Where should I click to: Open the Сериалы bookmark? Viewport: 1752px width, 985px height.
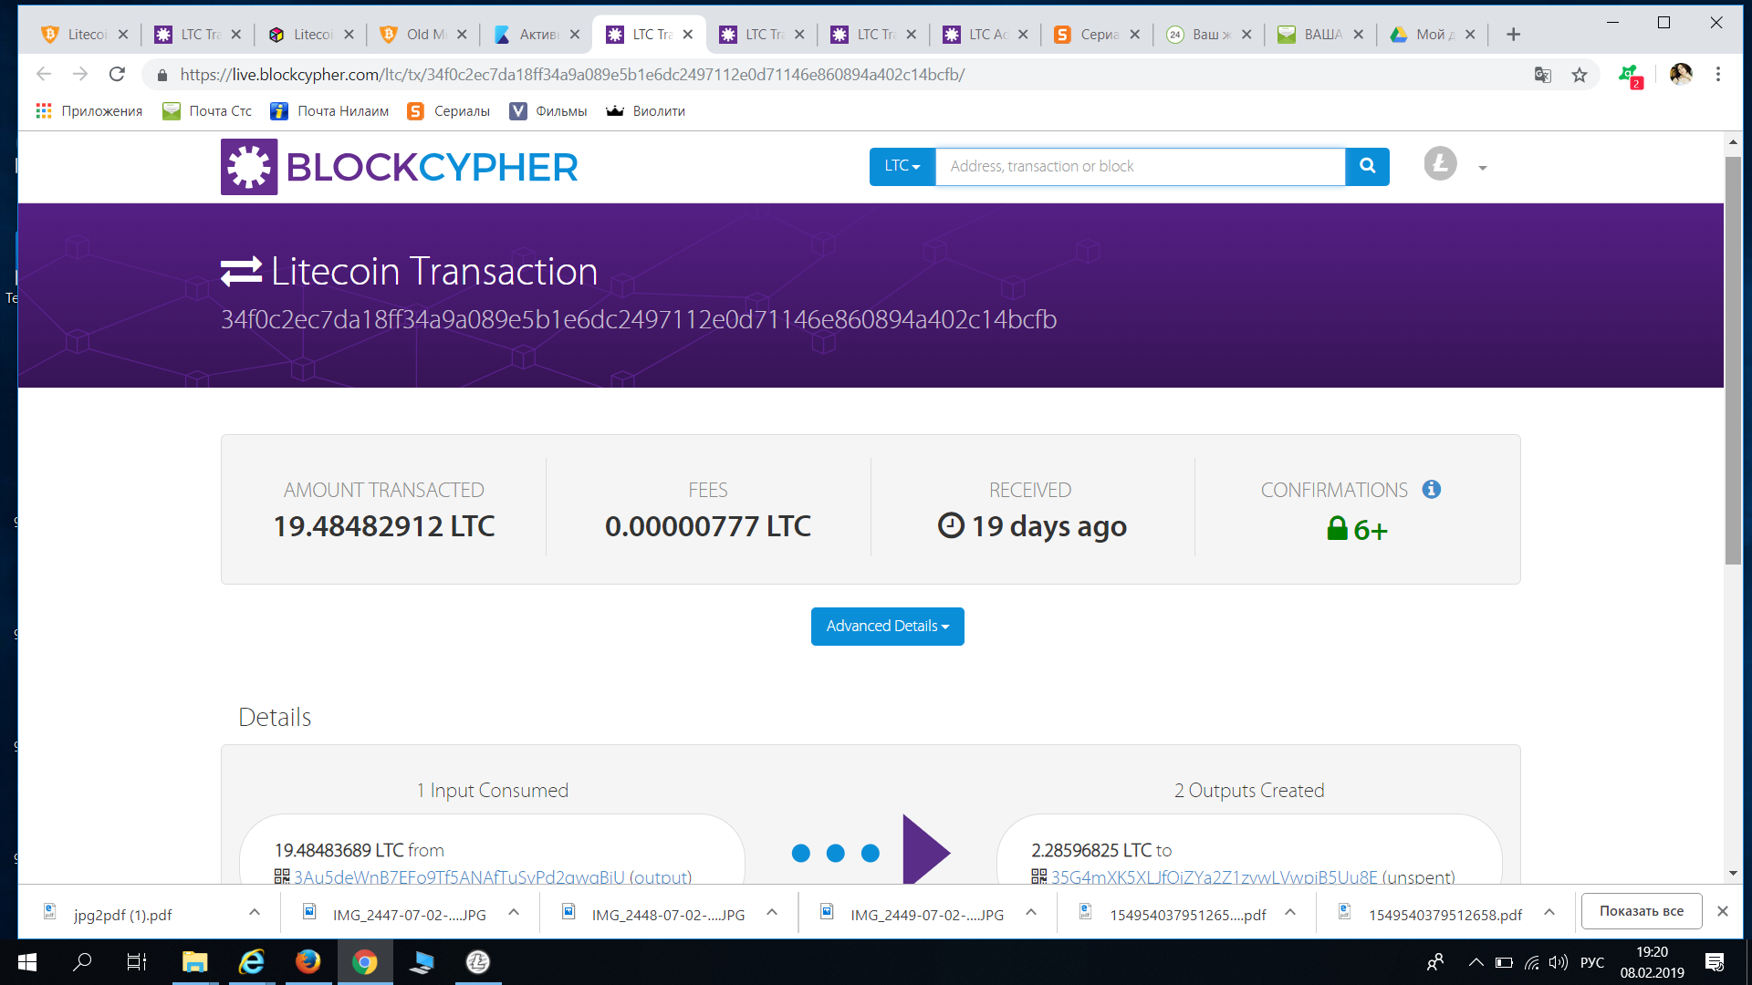coord(448,110)
